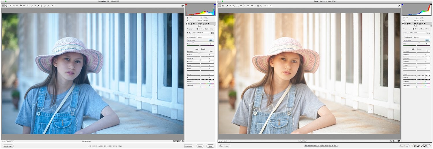Select the Radial Filter in left window
The image size is (433, 149).
pos(44,5)
